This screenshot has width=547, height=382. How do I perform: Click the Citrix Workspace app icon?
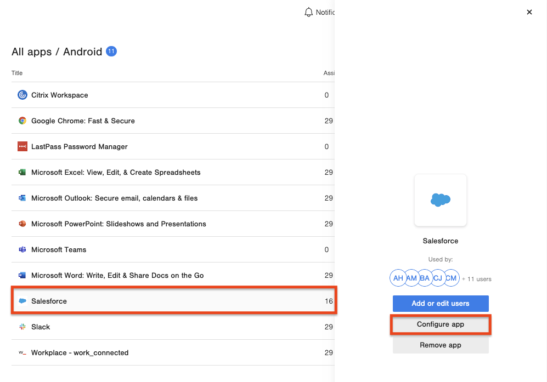[22, 95]
